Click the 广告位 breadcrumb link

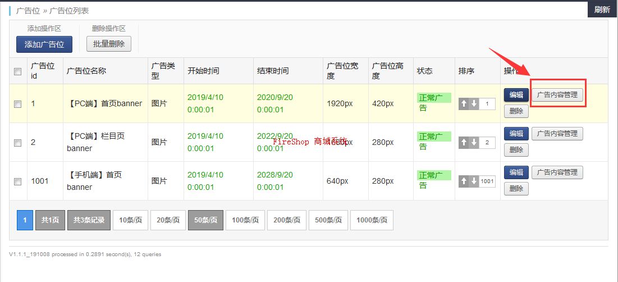coord(28,11)
